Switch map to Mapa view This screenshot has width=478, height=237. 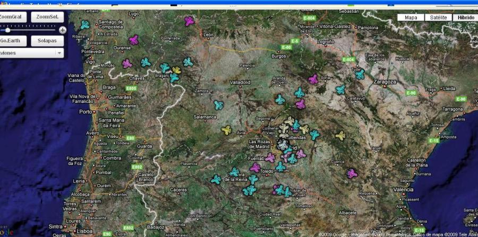[411, 17]
